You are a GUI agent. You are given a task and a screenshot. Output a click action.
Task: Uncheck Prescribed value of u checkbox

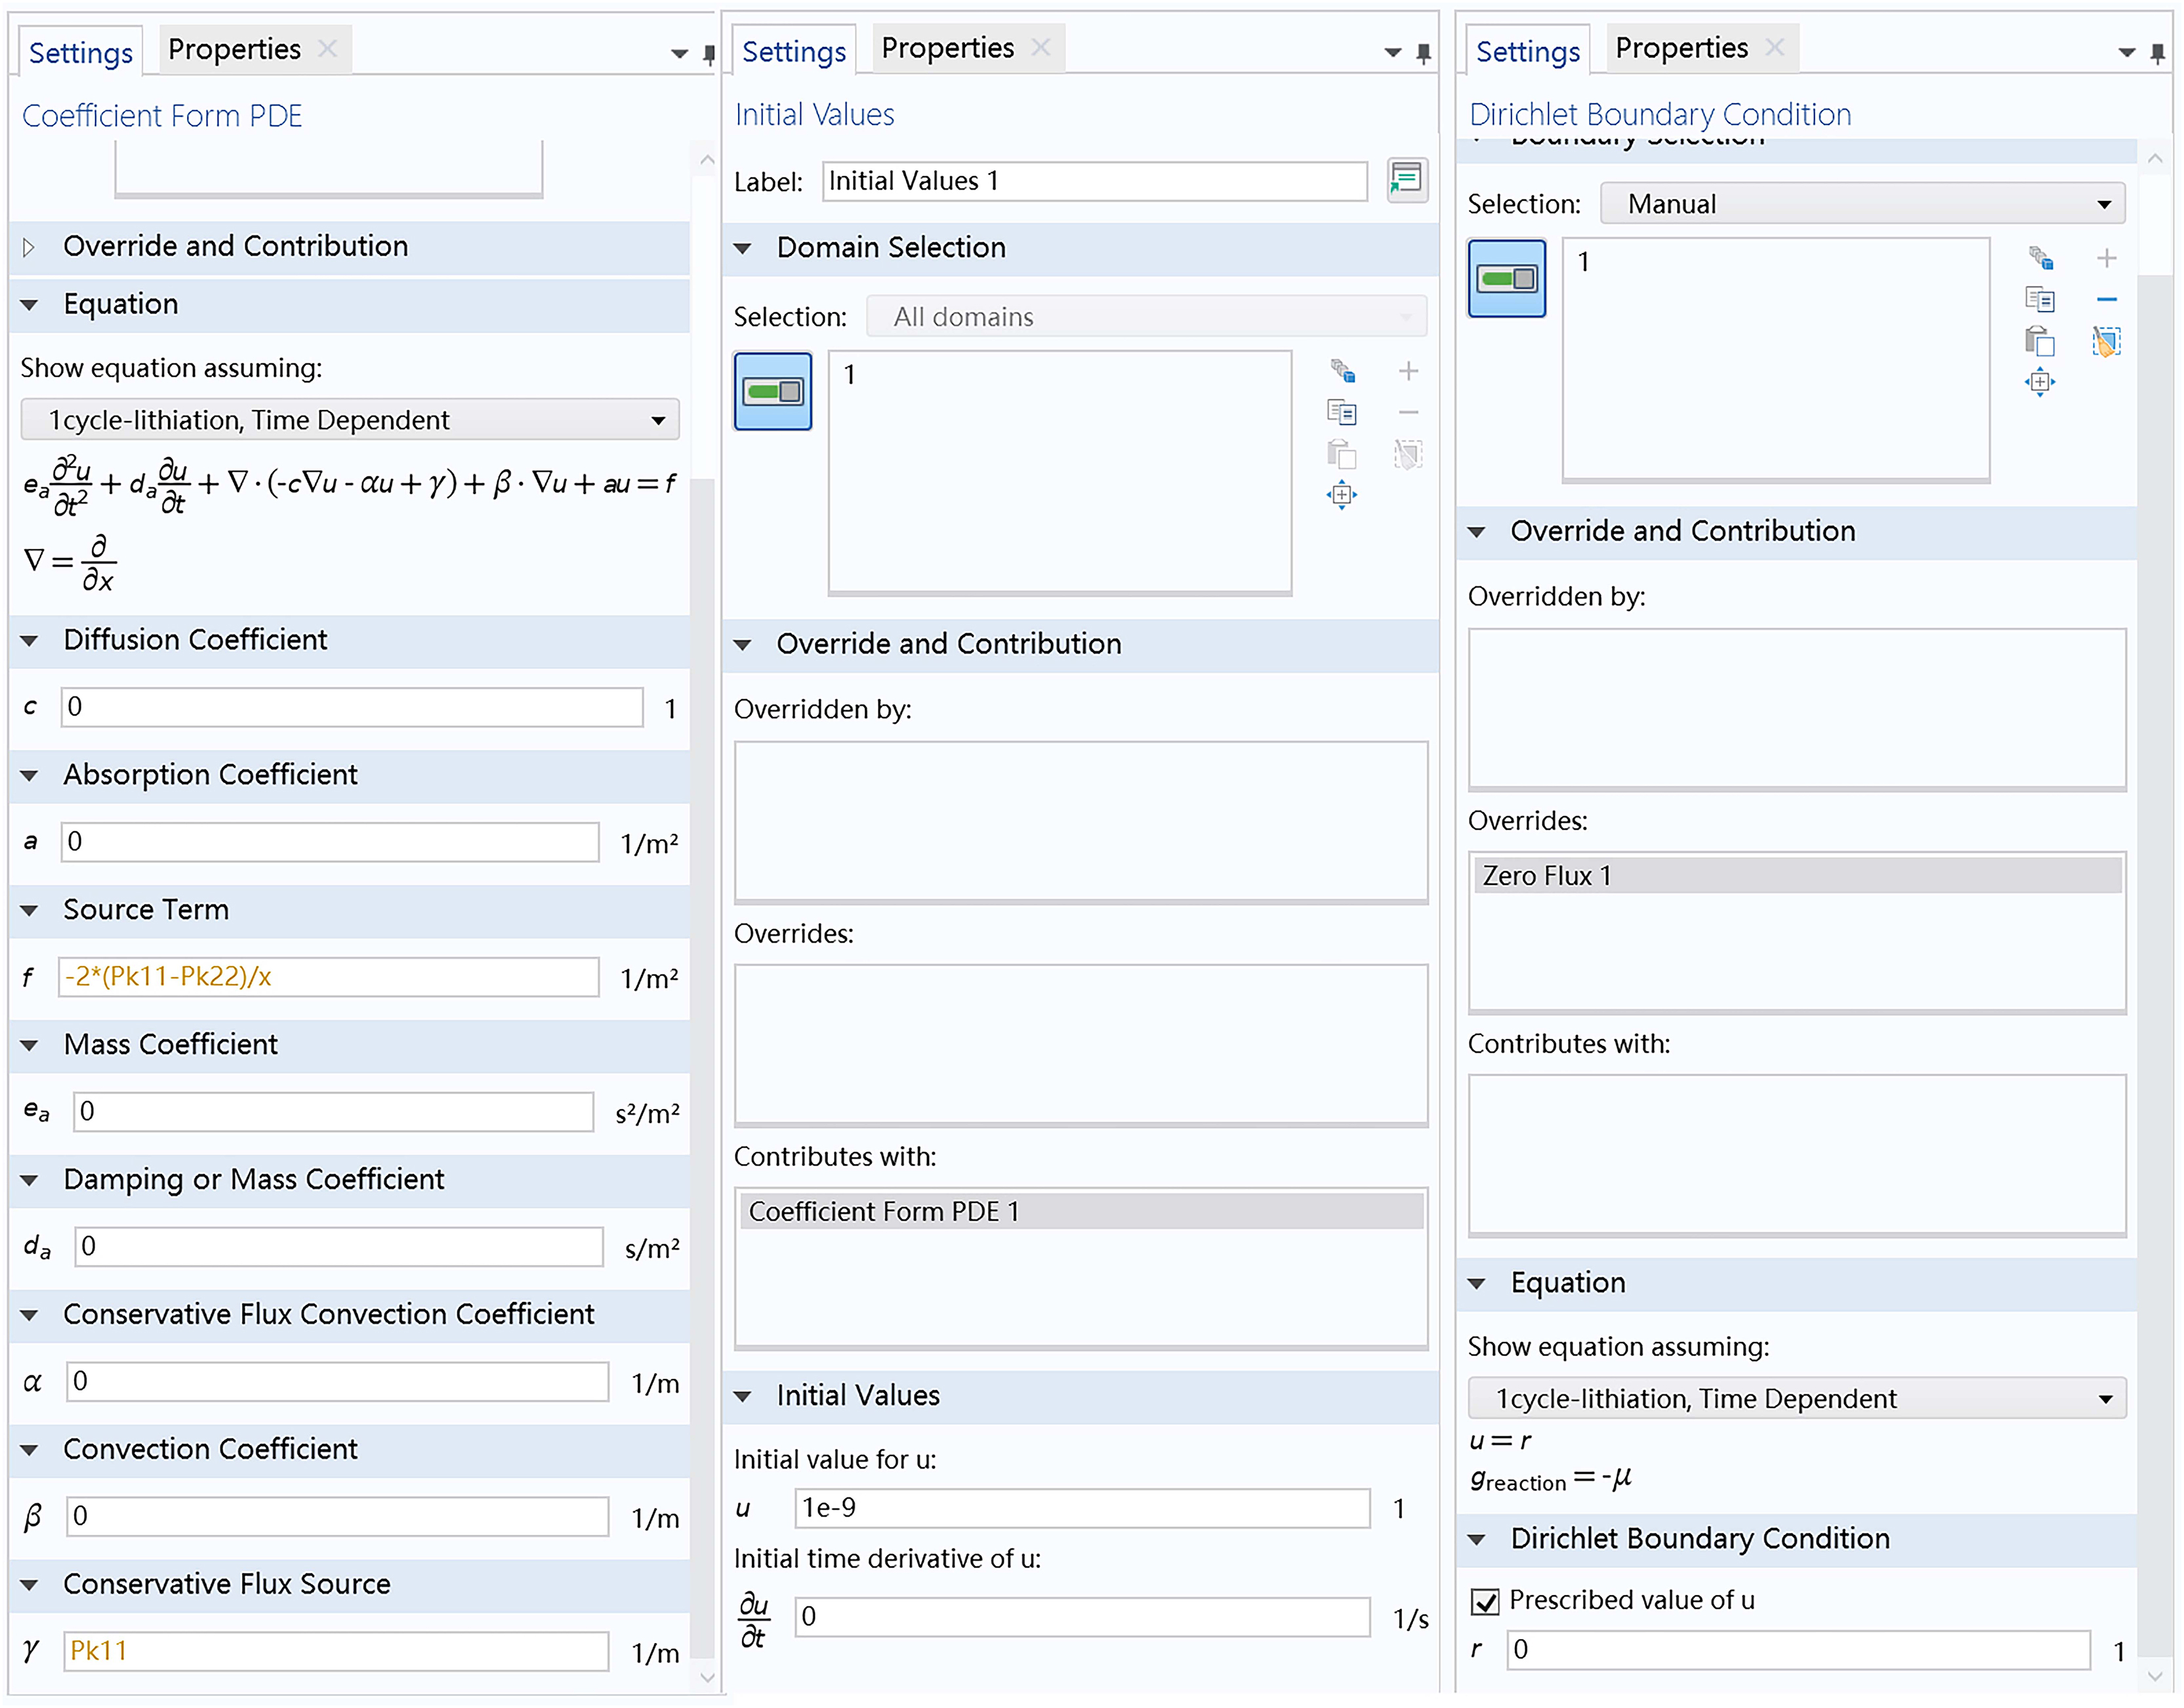1485,1602
